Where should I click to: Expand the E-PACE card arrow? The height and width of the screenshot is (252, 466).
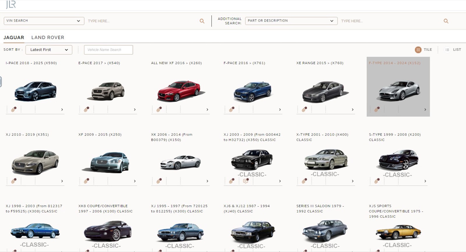[135, 110]
